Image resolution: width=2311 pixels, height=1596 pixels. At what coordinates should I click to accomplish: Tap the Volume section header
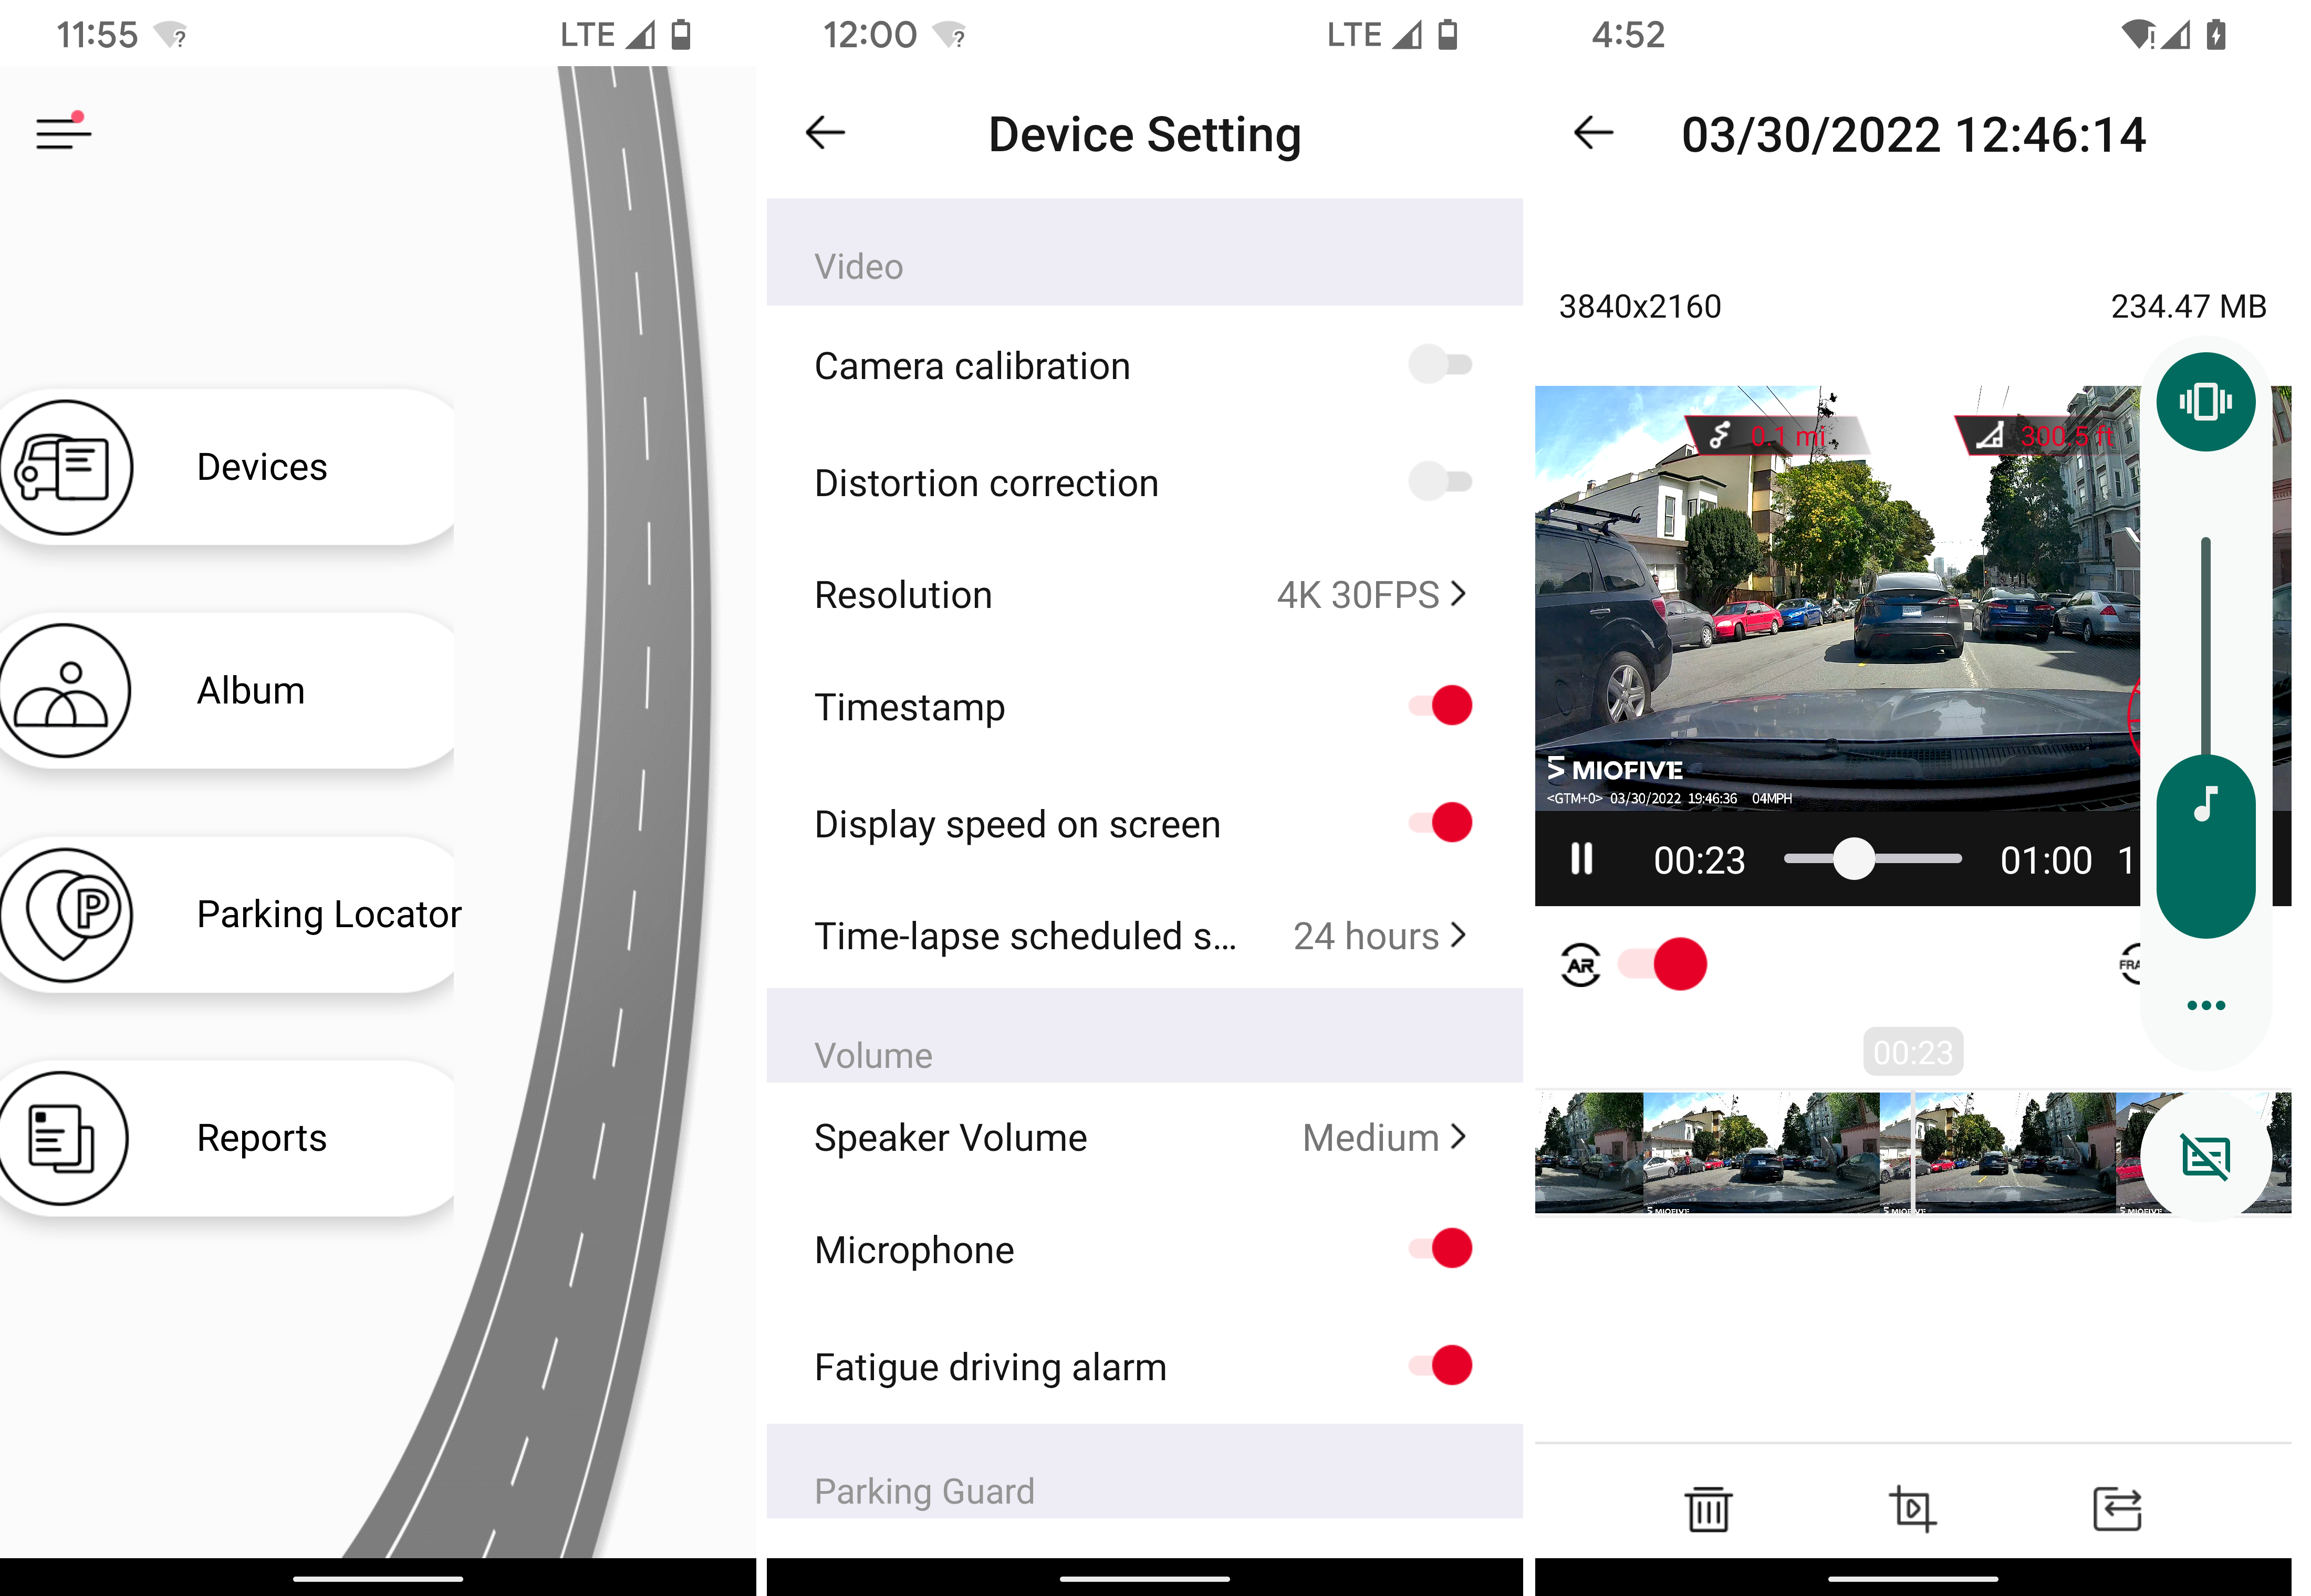pos(1144,1036)
